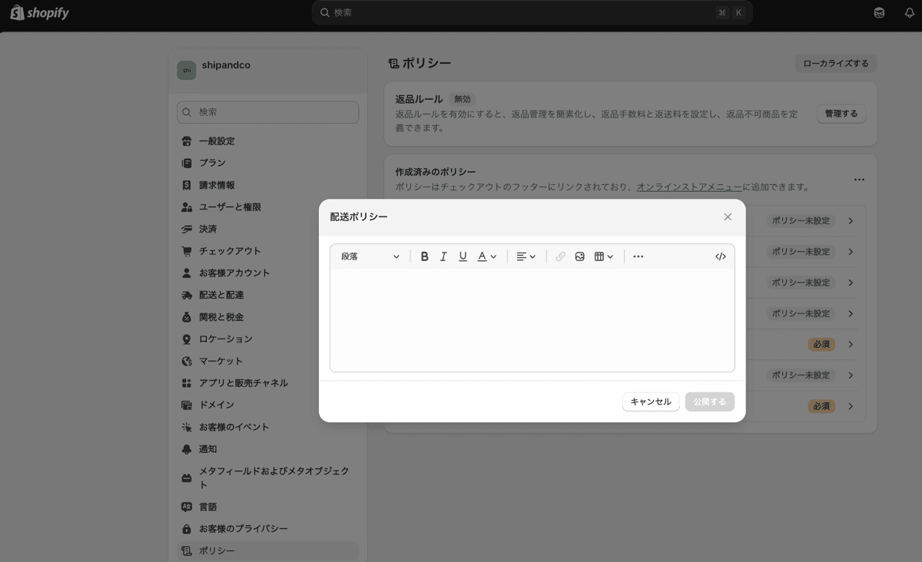Open the notification bell
This screenshot has width=922, height=562.
click(911, 12)
